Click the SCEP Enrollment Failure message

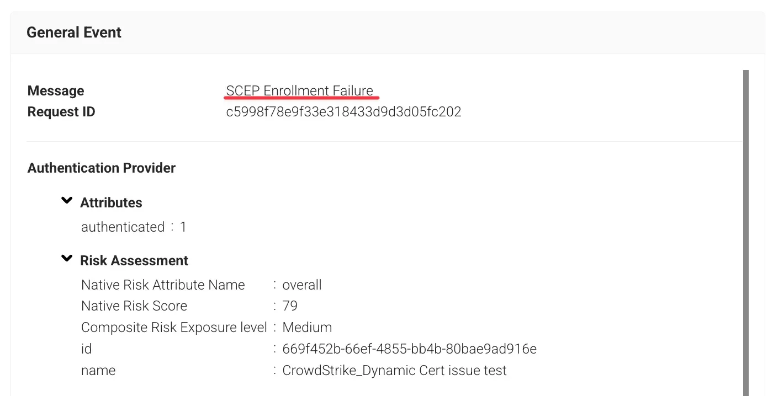click(x=300, y=91)
